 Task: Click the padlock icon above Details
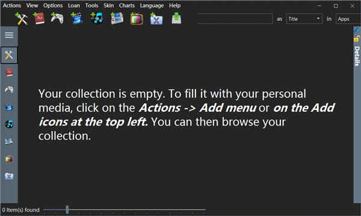pyautogui.click(x=357, y=38)
